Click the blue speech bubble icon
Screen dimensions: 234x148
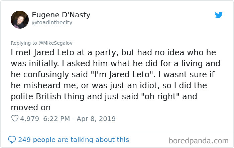(12, 139)
